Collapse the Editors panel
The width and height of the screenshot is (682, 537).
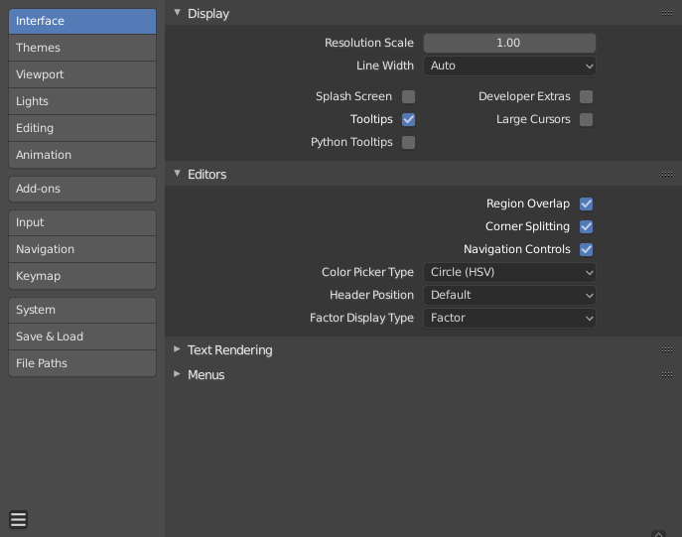click(177, 174)
